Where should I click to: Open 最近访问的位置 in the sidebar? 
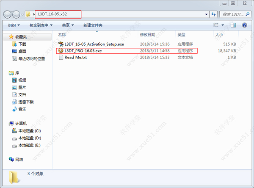click(32, 58)
